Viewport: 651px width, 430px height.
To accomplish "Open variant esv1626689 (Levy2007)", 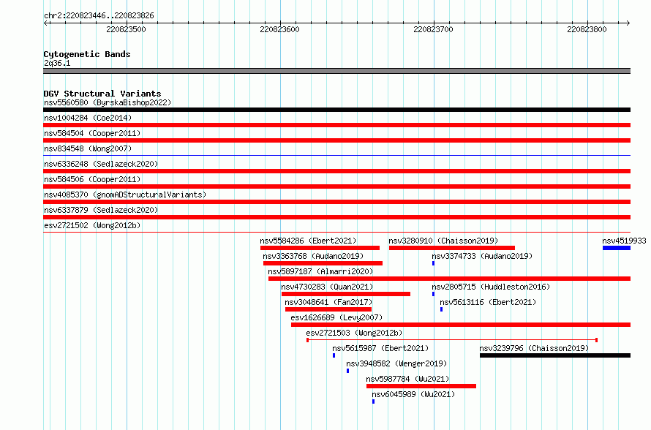I will tap(336, 317).
